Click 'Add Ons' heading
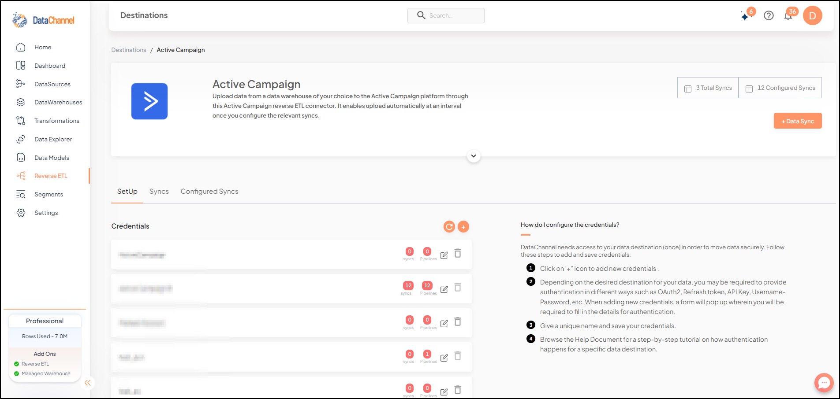This screenshot has width=840, height=399. pos(45,354)
